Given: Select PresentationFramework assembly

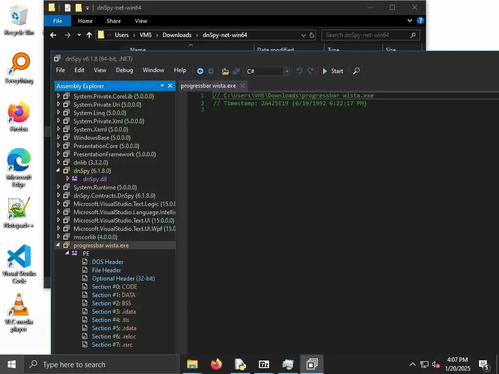Looking at the screenshot, I should [x=115, y=154].
